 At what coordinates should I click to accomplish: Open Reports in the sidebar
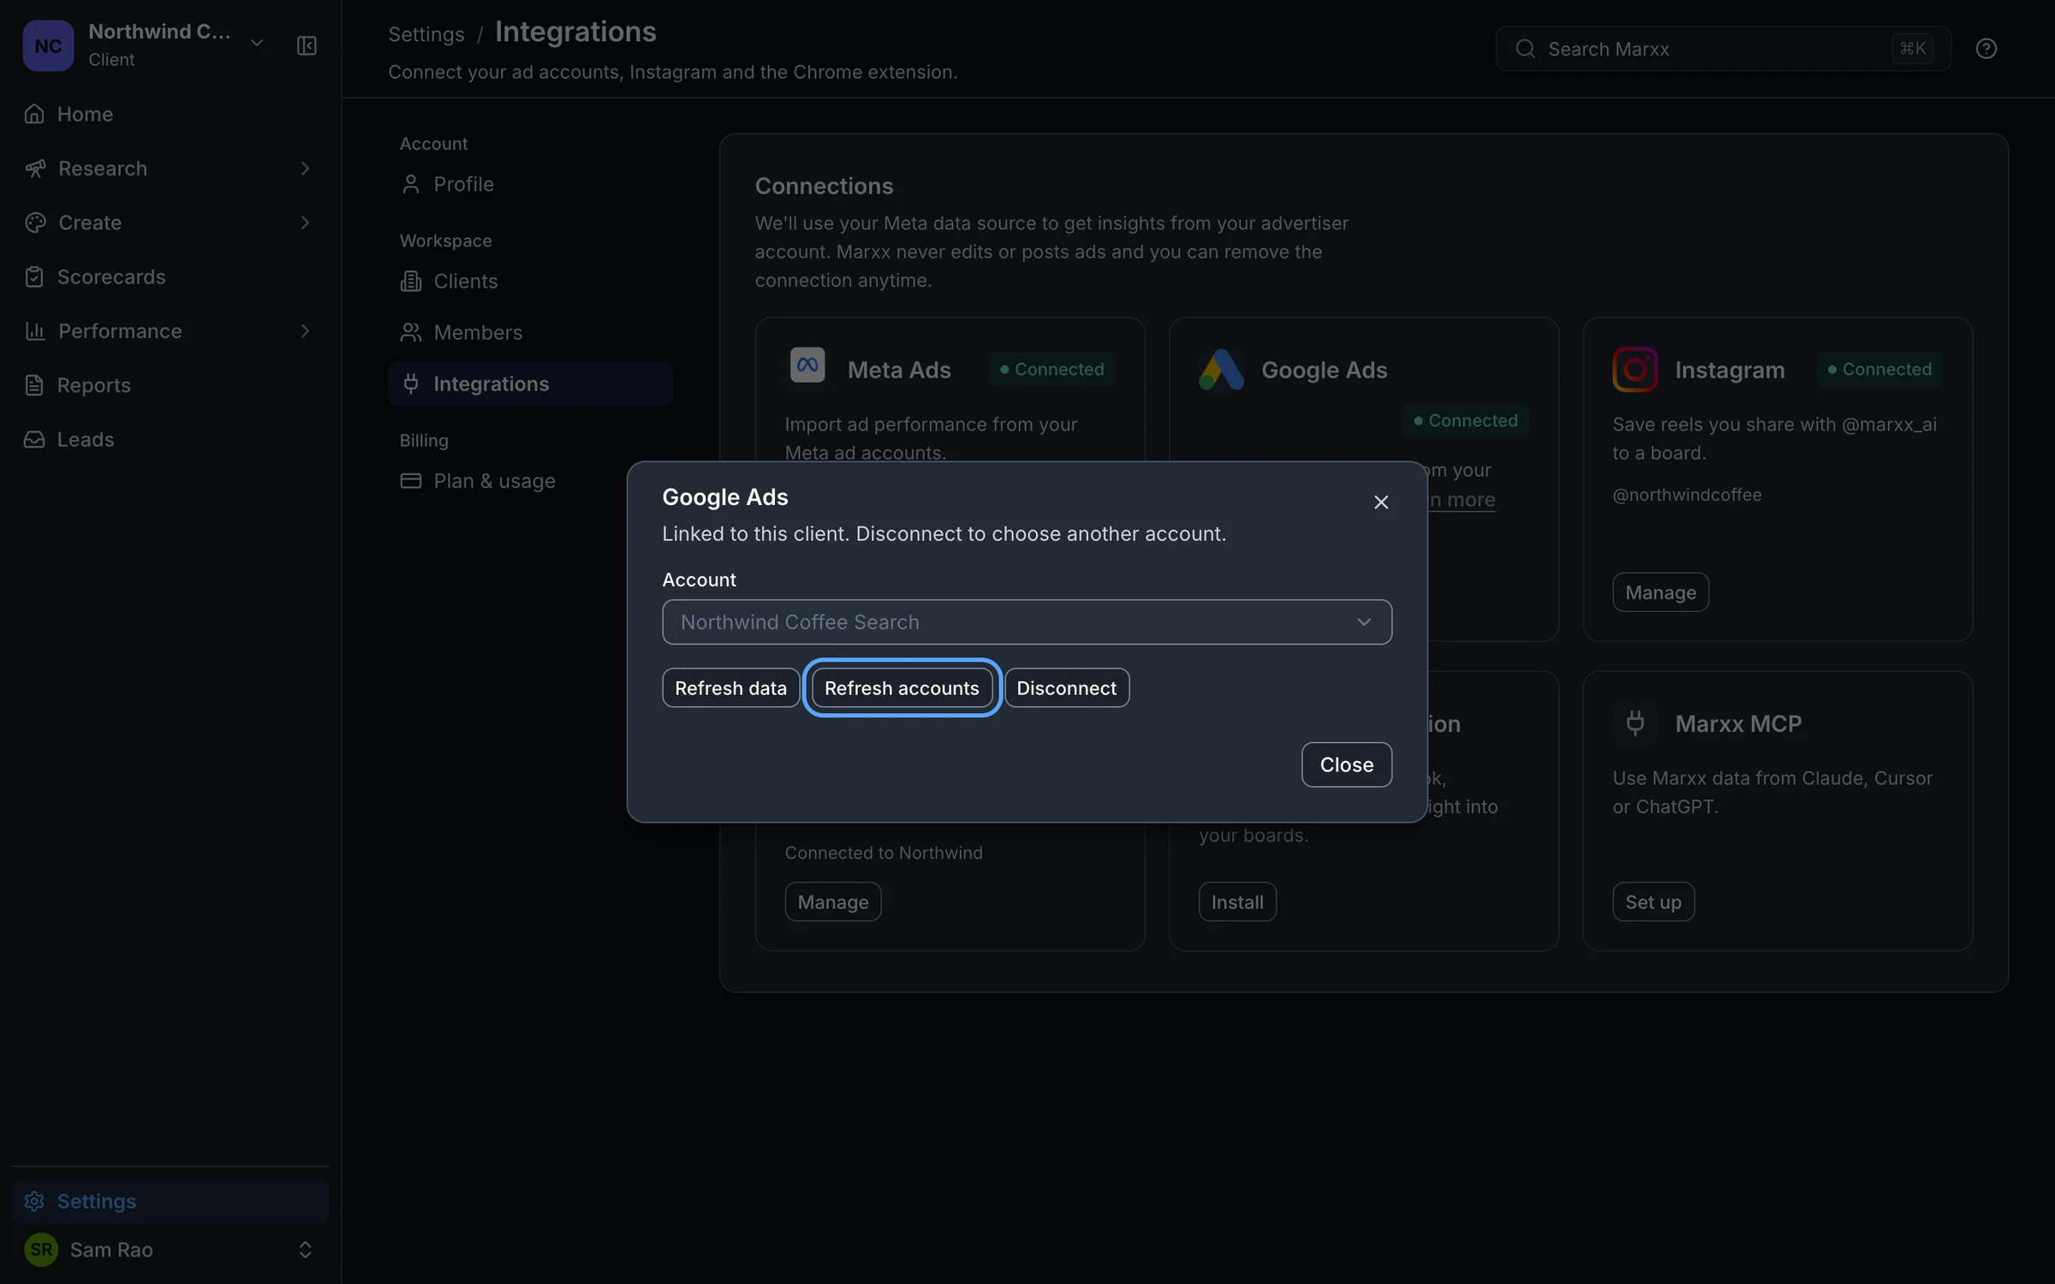click(x=170, y=385)
